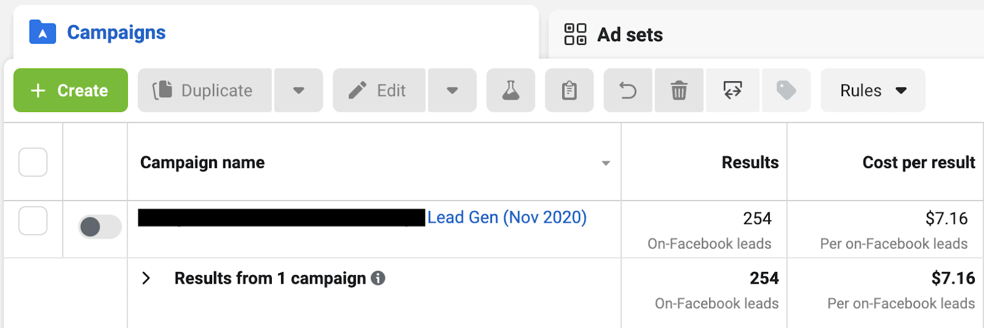Open the Rules dropdown menu
The height and width of the screenshot is (328, 984).
pyautogui.click(x=873, y=90)
